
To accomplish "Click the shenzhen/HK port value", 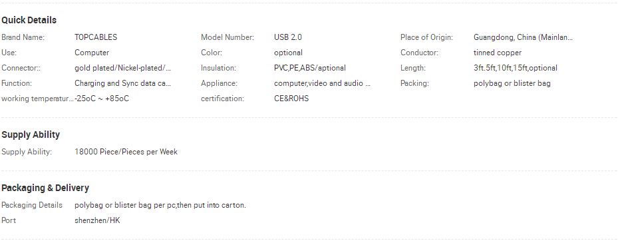I will (x=97, y=220).
